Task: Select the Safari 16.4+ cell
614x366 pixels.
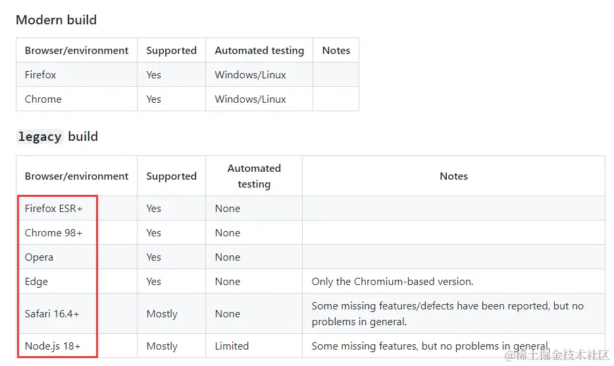Action: (52, 313)
